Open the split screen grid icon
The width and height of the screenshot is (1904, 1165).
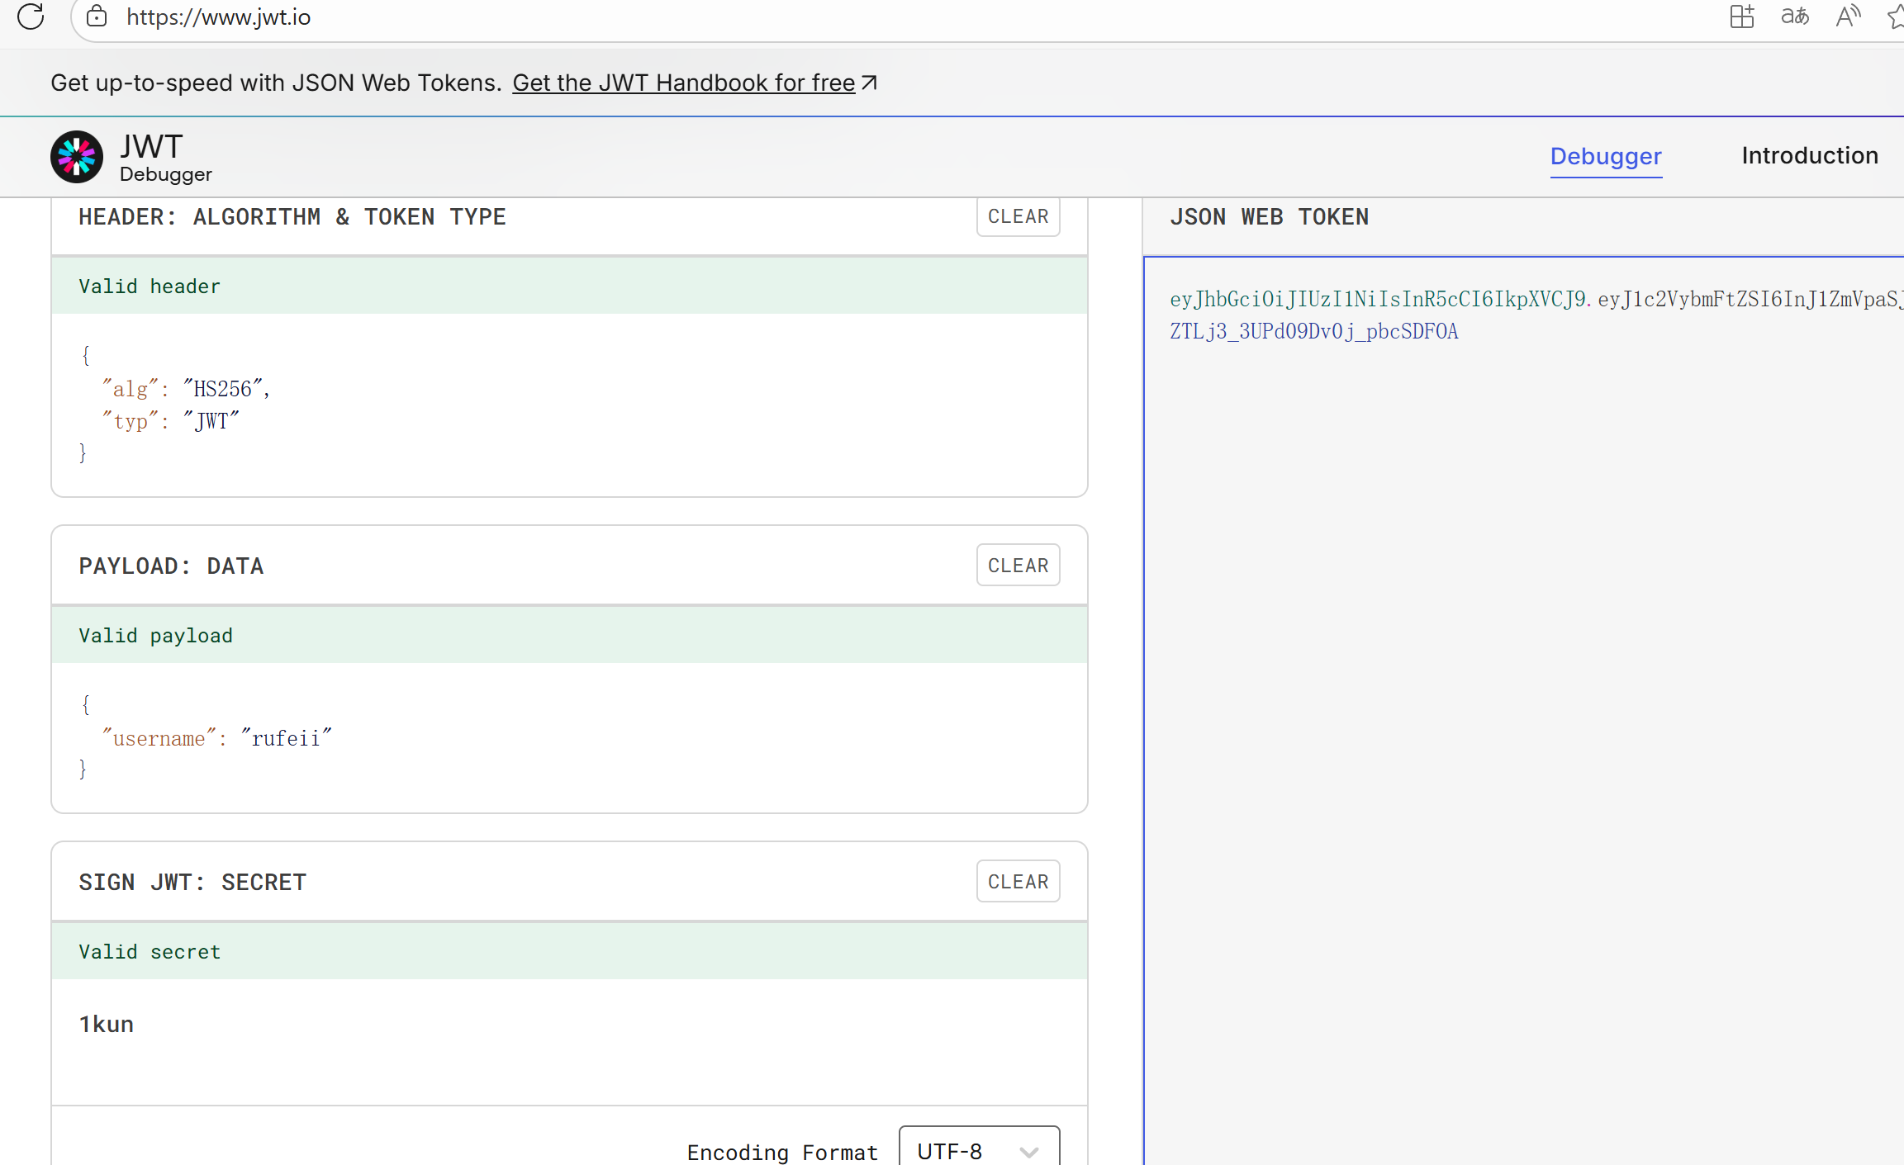tap(1741, 17)
